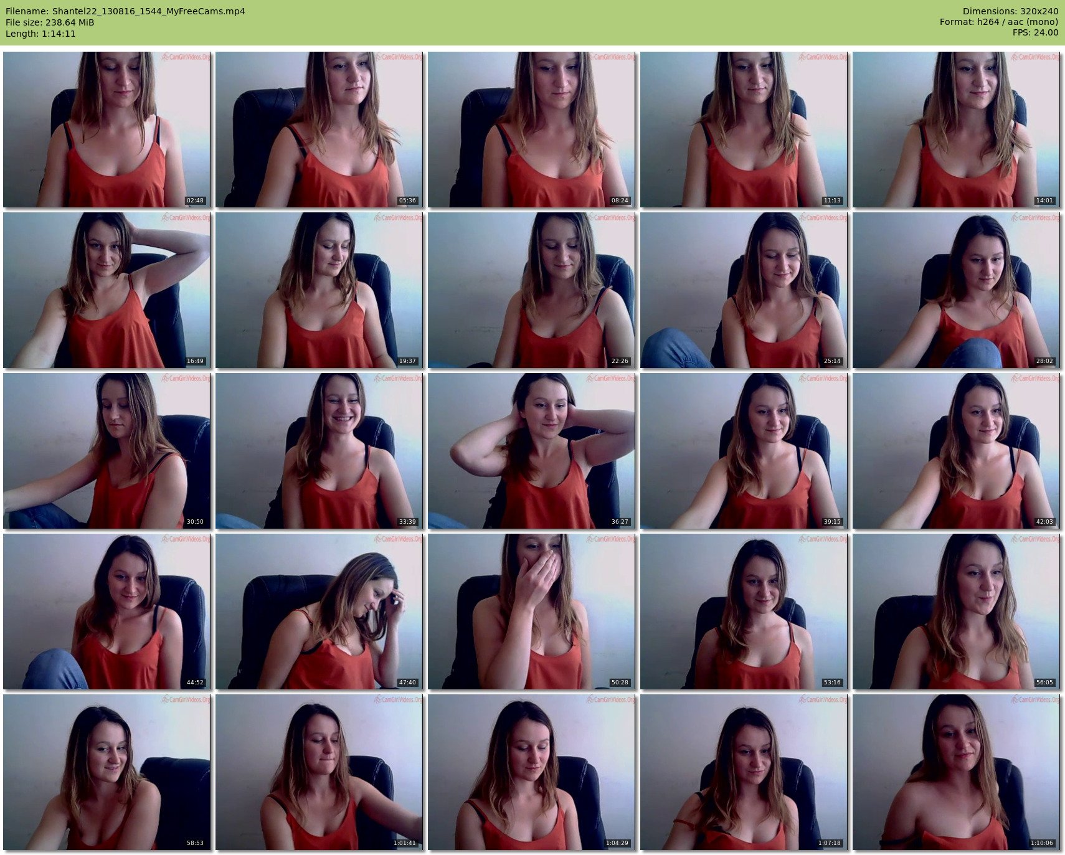The width and height of the screenshot is (1065, 855).
Task: Click the "FPS: 24.00" text
Action: [1035, 33]
